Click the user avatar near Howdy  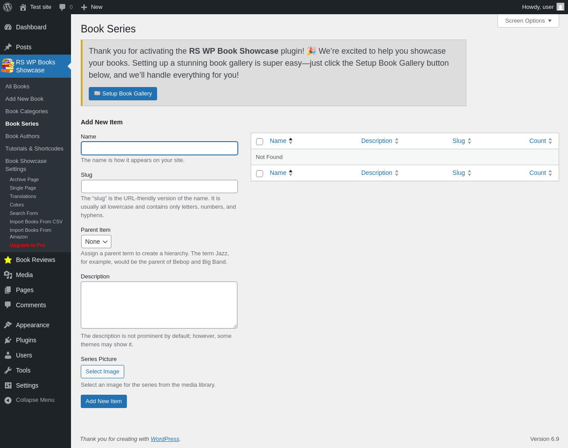(x=560, y=7)
